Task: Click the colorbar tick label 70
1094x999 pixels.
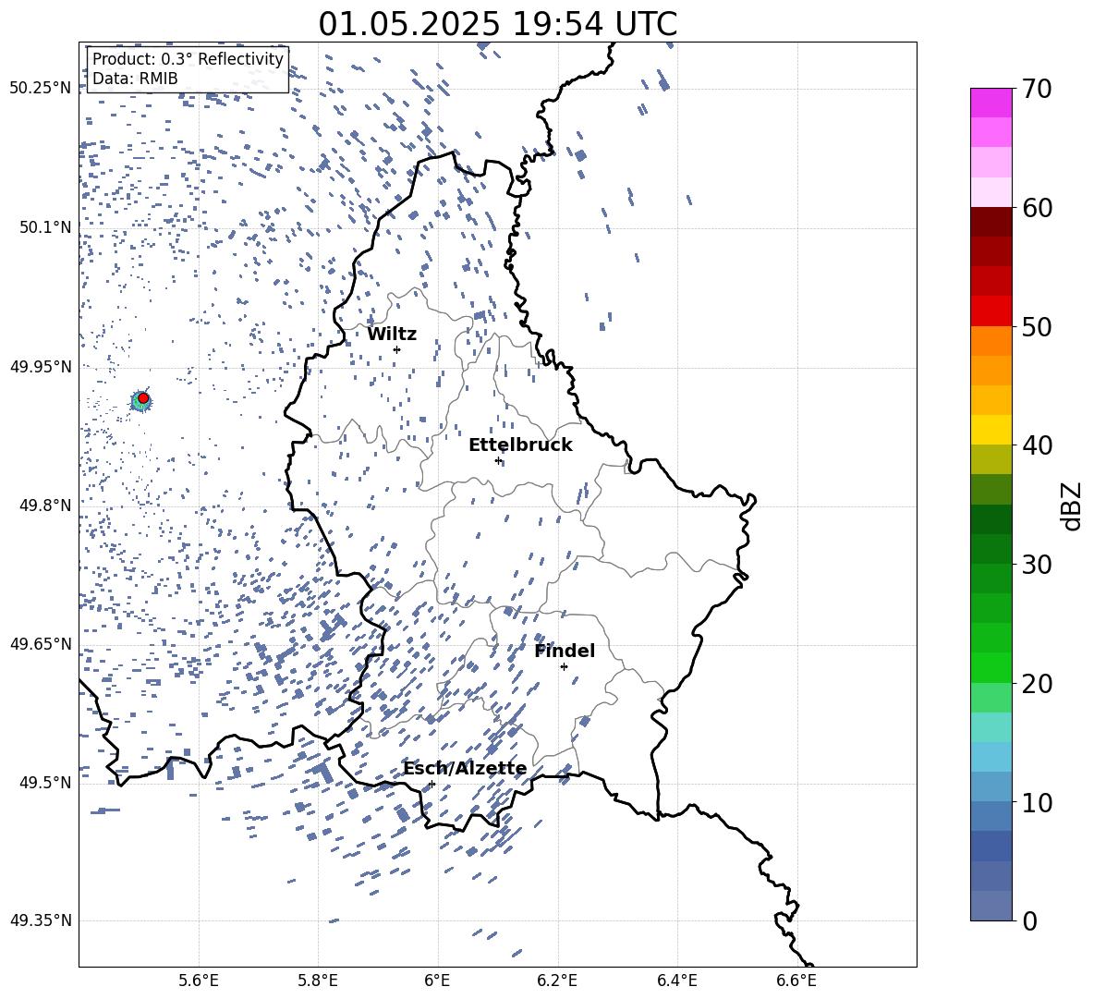Action: tap(1038, 89)
